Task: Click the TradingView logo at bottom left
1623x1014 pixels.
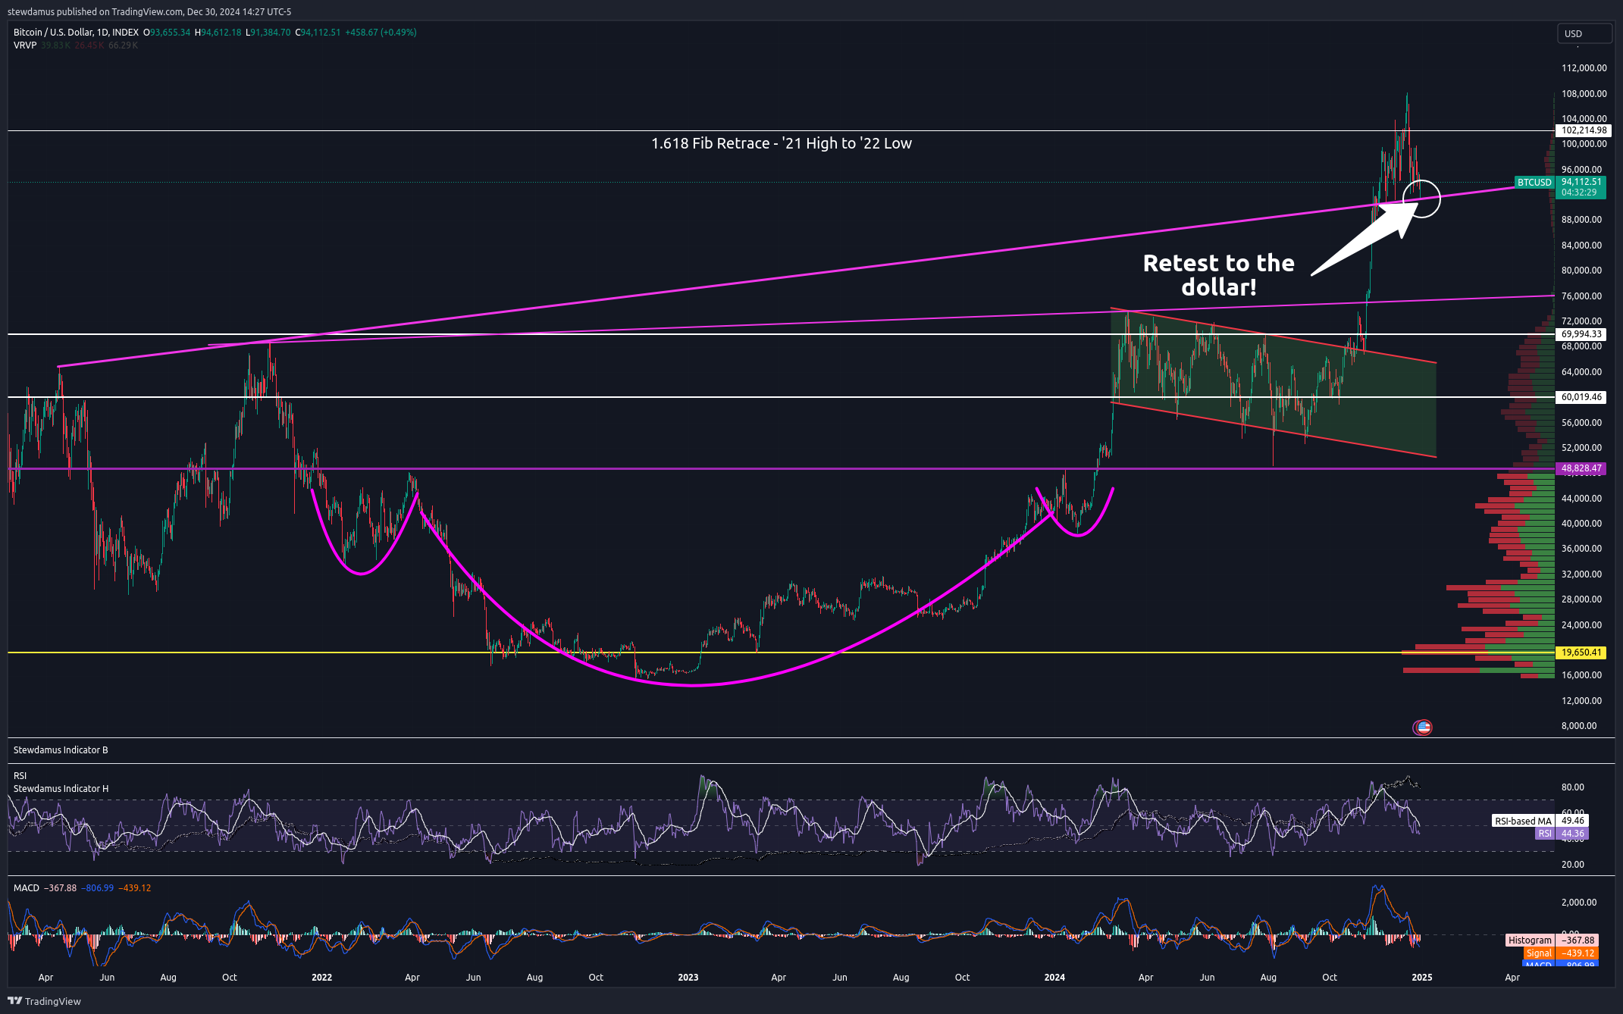Action: pyautogui.click(x=44, y=1001)
